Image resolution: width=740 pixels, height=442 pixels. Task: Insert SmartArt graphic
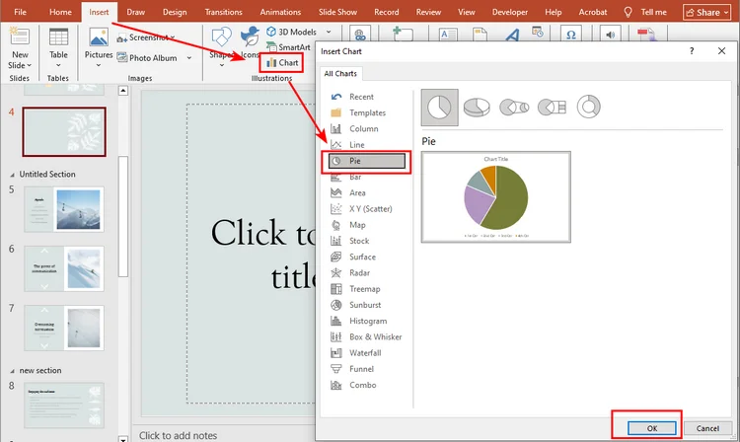coord(288,46)
